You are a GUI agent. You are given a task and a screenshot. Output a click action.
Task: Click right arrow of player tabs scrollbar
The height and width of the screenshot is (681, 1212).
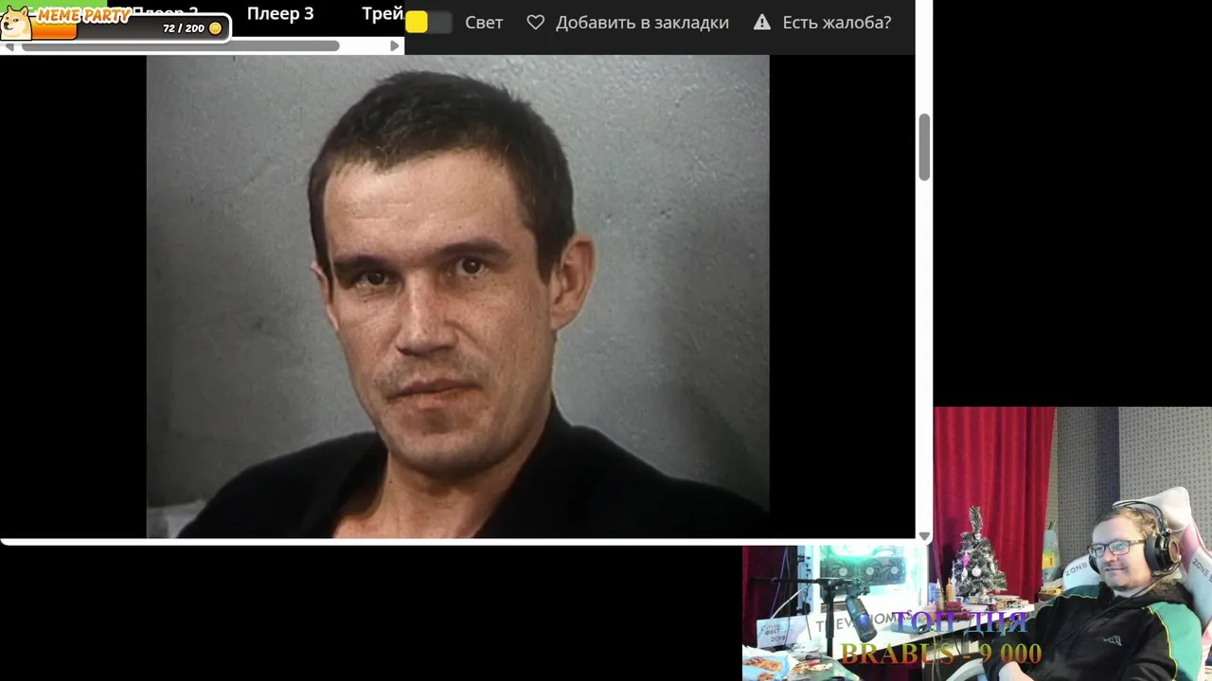(x=395, y=46)
